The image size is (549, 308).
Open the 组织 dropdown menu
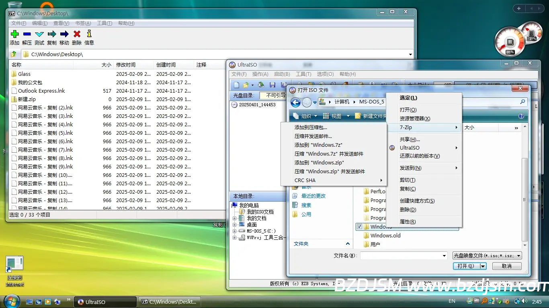pyautogui.click(x=305, y=116)
